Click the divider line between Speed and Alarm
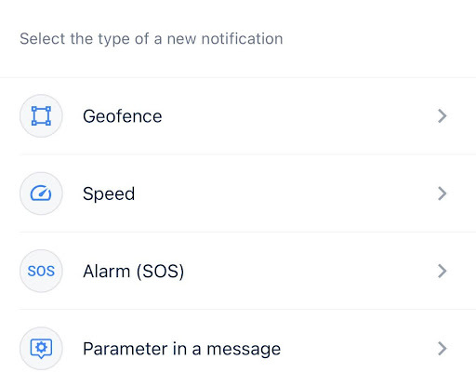Screen dimensions: 476x386 (x=247, y=232)
